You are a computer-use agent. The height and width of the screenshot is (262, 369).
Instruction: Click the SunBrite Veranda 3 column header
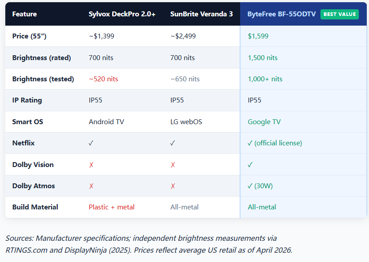coord(201,14)
